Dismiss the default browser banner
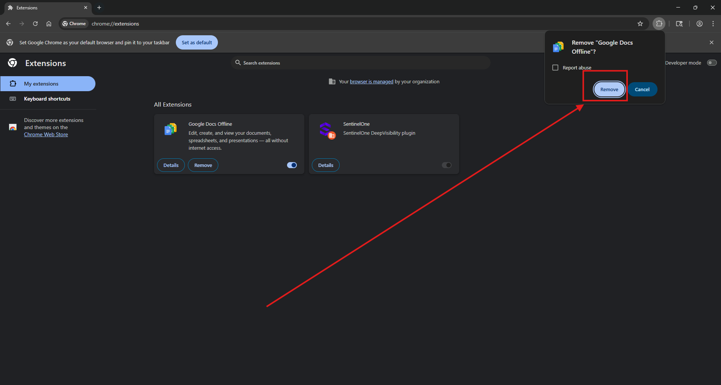Viewport: 721px width, 385px height. (712, 42)
